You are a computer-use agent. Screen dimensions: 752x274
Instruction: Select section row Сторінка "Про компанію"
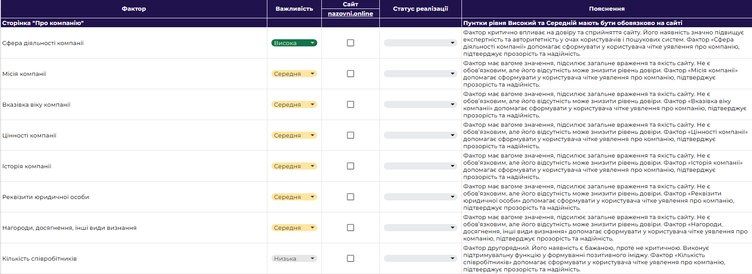click(133, 23)
